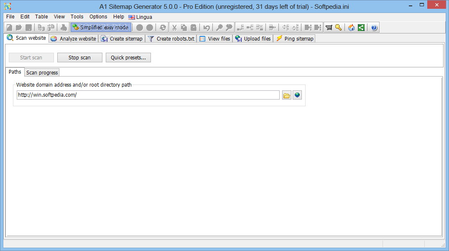Click the Copy toolbar icon
Viewport: 449px width, 251px height.
tap(184, 28)
